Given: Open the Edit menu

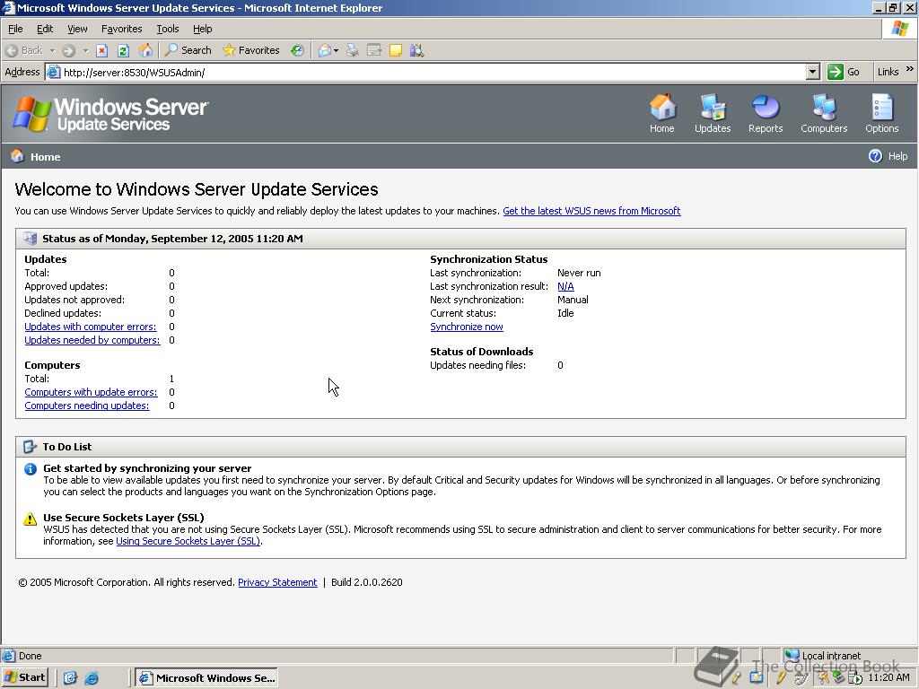Looking at the screenshot, I should click(45, 29).
